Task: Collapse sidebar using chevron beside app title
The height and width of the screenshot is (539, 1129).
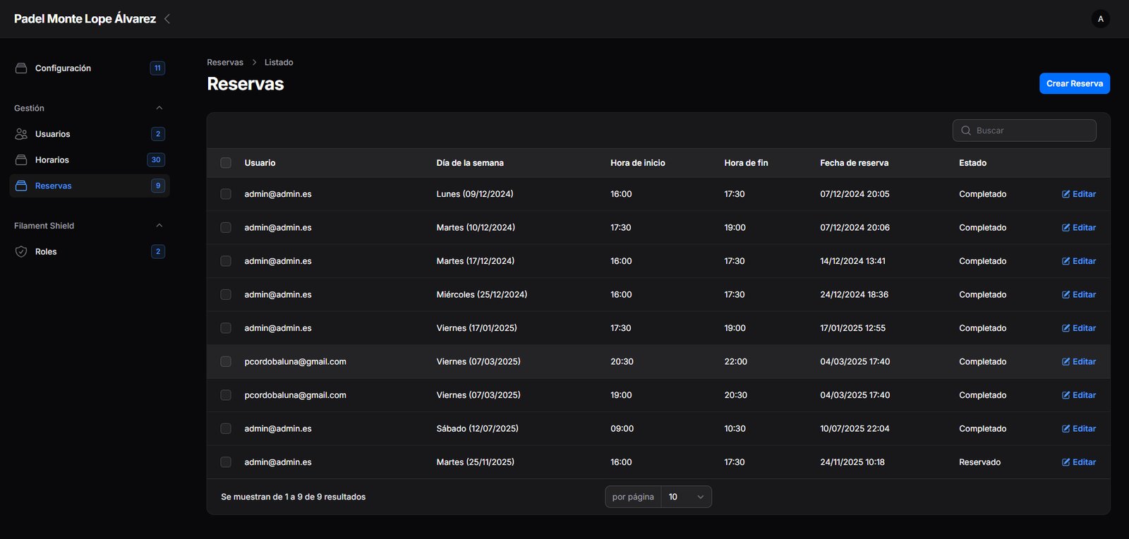Action: tap(167, 19)
